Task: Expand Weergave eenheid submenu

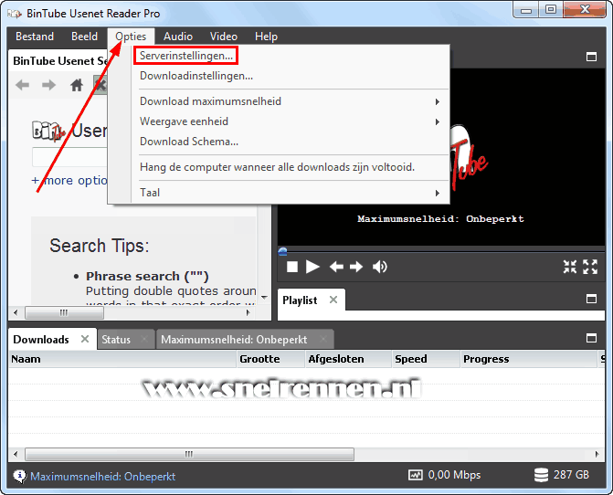Action: (x=291, y=121)
